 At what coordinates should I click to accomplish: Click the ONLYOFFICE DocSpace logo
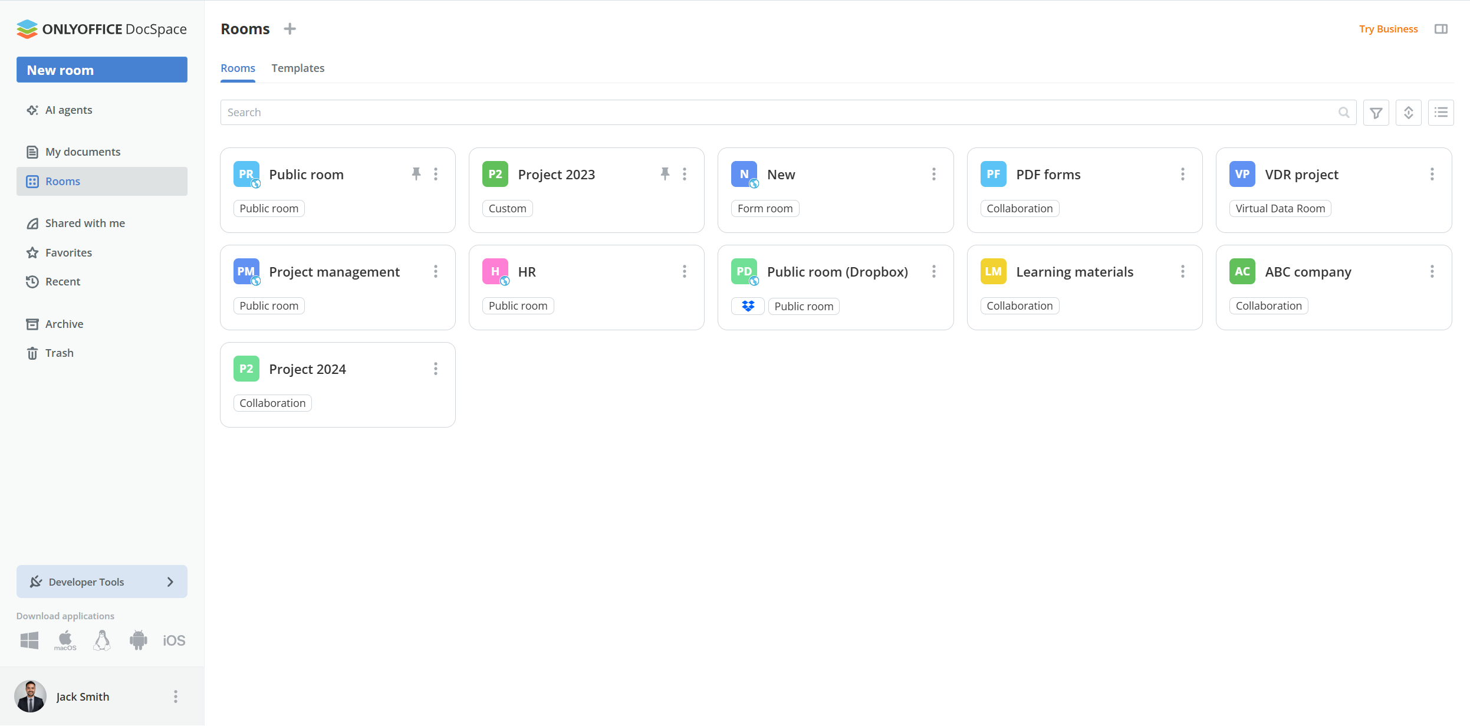click(101, 29)
